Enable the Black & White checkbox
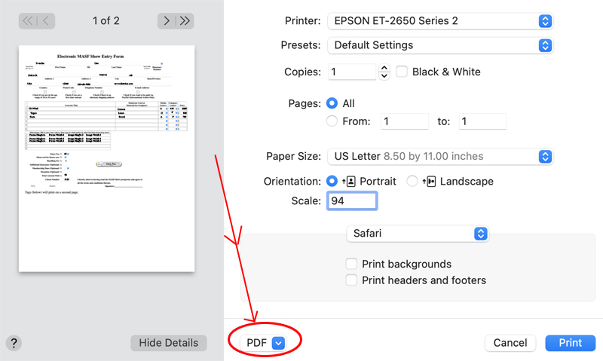This screenshot has height=361, width=603. coord(402,72)
